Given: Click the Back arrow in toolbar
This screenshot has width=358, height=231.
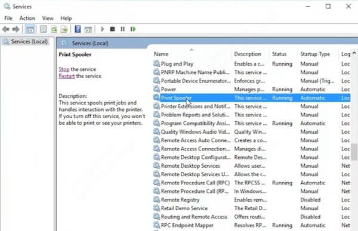Looking at the screenshot, I should (6, 29).
